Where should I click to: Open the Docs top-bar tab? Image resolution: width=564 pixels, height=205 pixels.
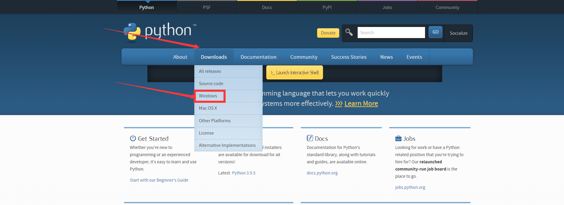tap(267, 7)
